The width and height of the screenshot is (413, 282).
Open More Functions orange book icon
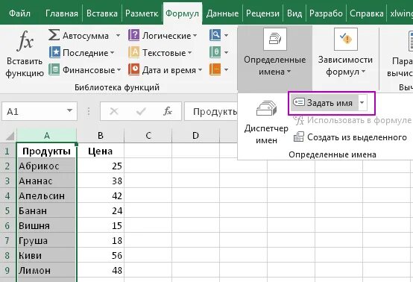click(x=215, y=69)
